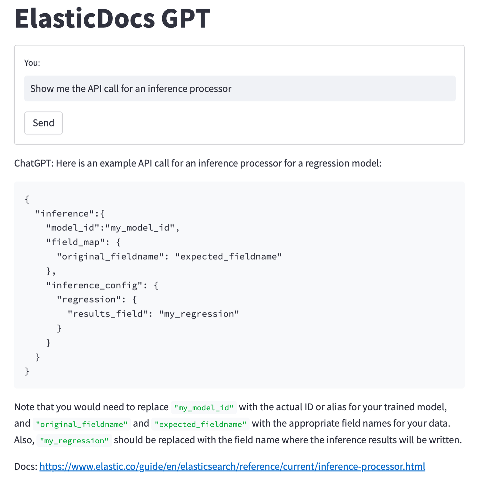
Task: Select the highlighted "my_model_id" code snippet
Action: 203,407
